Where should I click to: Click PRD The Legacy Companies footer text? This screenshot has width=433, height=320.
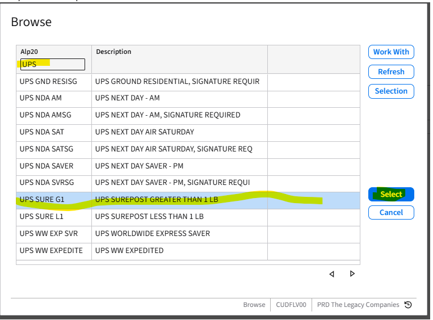[358, 305]
